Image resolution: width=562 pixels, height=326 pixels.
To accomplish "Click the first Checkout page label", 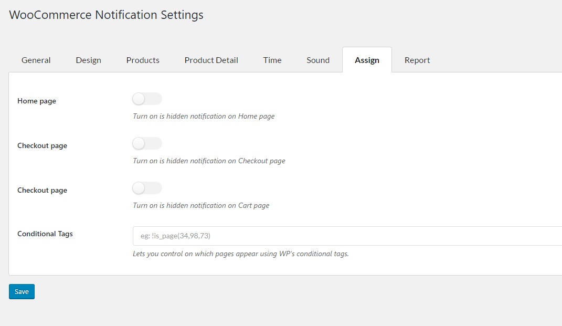I will point(42,145).
